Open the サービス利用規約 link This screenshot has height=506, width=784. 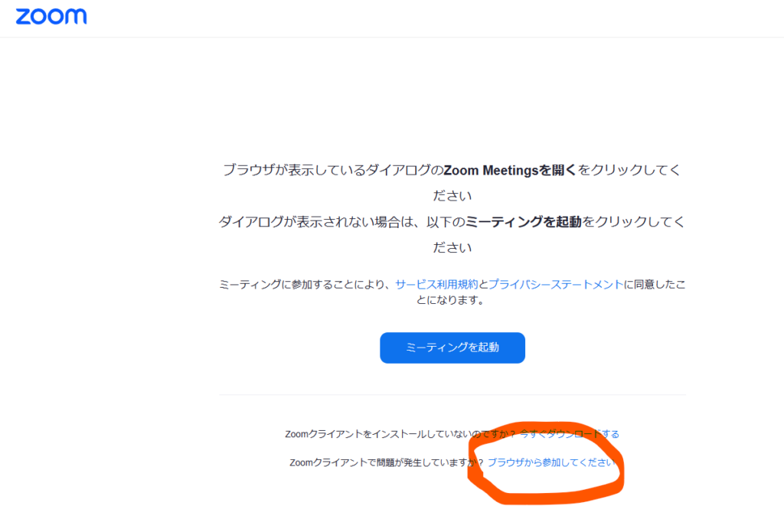pyautogui.click(x=436, y=284)
